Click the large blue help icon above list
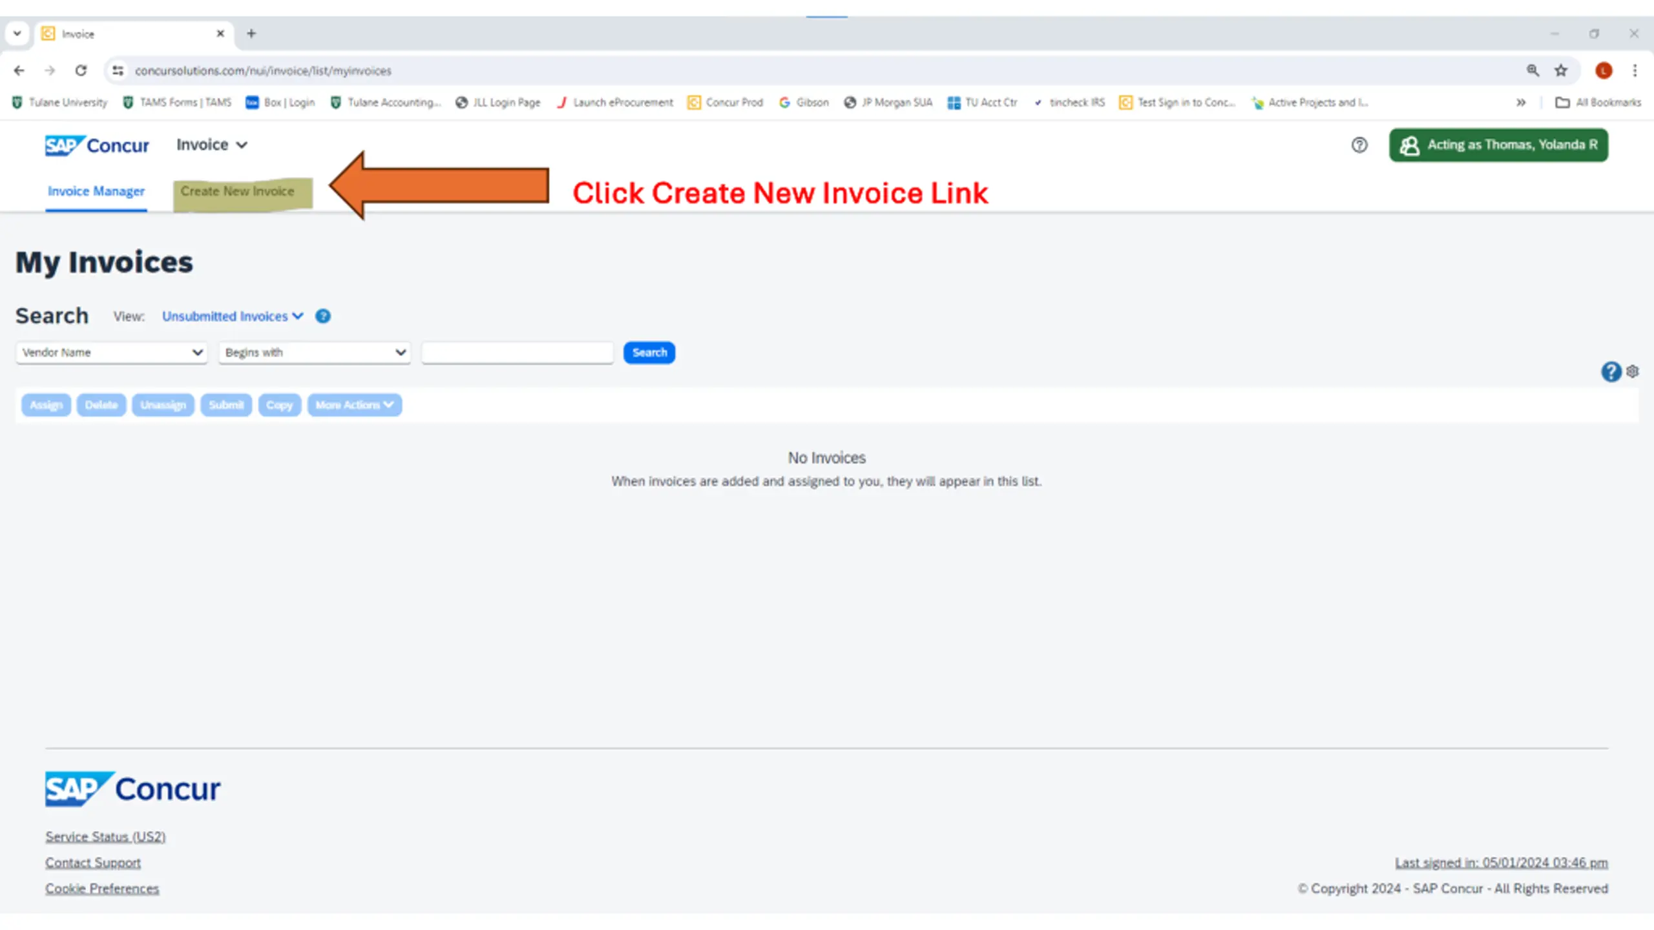This screenshot has height=930, width=1654. [1611, 371]
